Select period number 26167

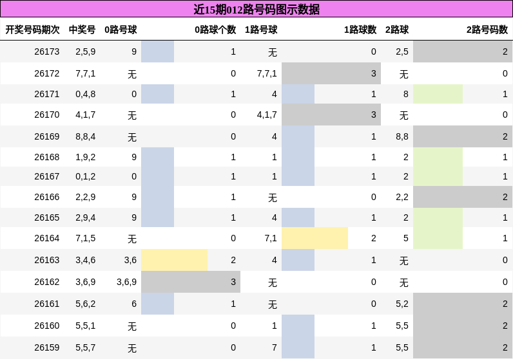(47, 176)
